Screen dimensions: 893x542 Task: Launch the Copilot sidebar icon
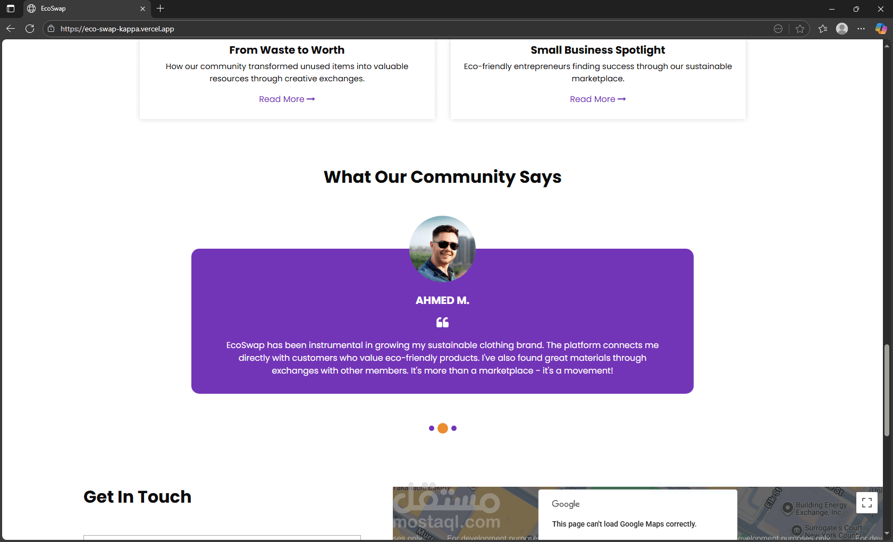click(881, 29)
